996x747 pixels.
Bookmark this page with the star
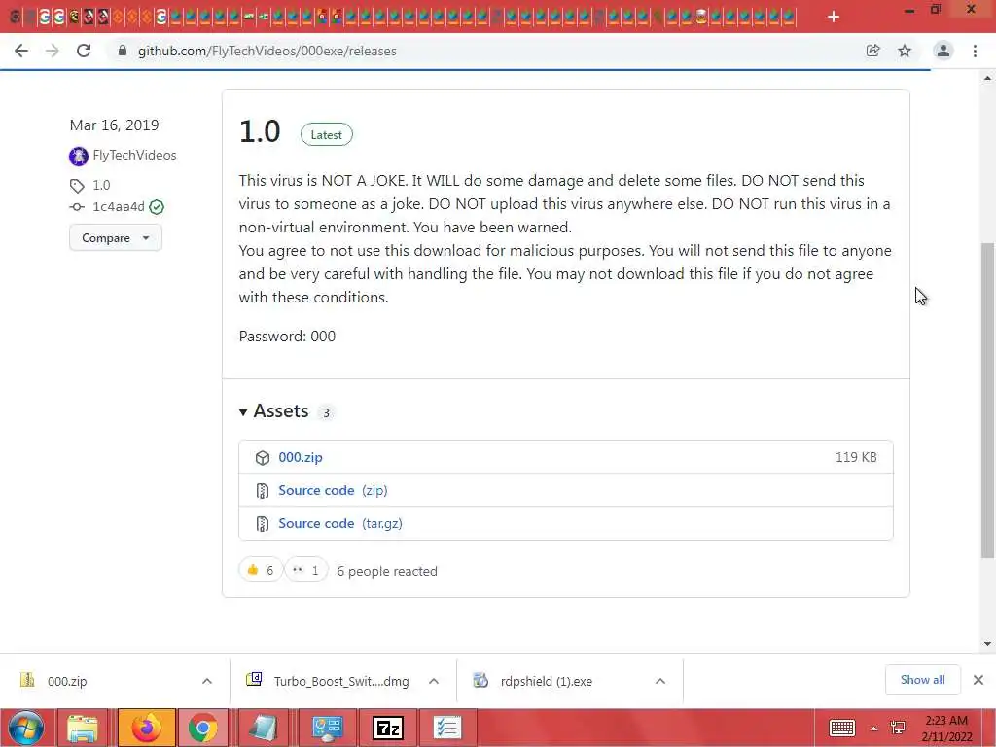pos(905,51)
